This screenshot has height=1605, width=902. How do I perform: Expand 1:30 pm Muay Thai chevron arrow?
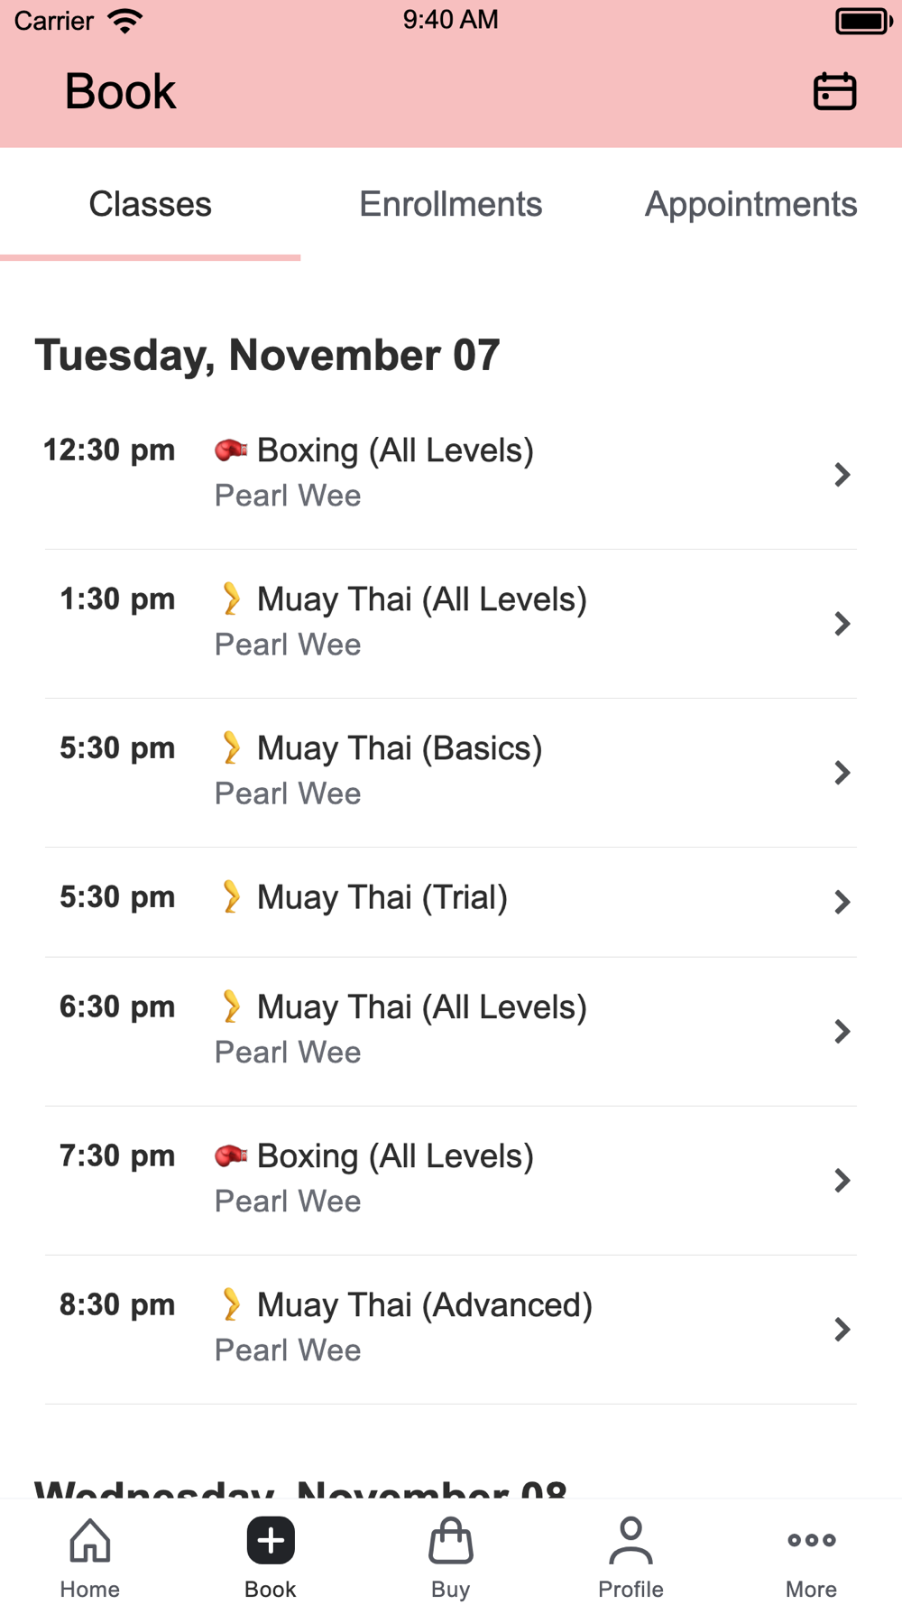point(842,624)
